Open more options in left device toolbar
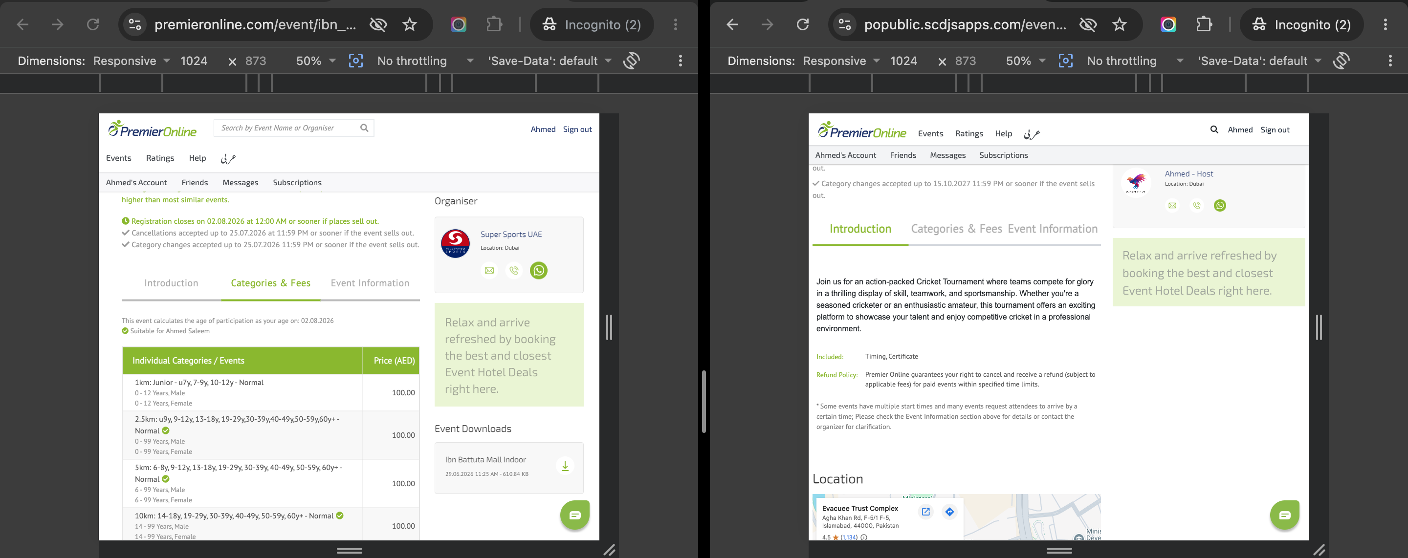This screenshot has width=1408, height=558. coord(681,61)
